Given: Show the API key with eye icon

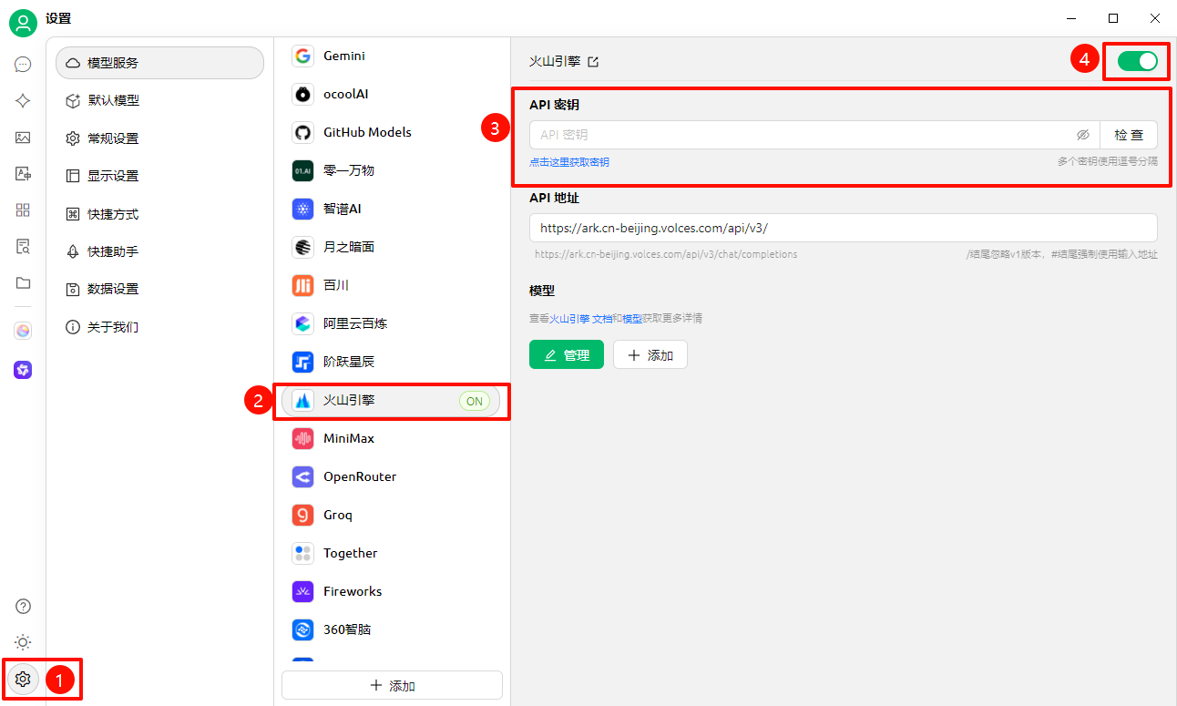Looking at the screenshot, I should coord(1082,135).
